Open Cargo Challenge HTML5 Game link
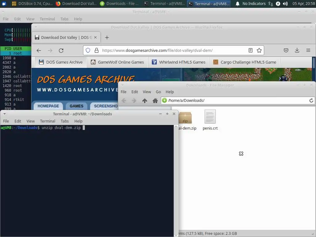The height and width of the screenshot is (237, 316). [245, 62]
